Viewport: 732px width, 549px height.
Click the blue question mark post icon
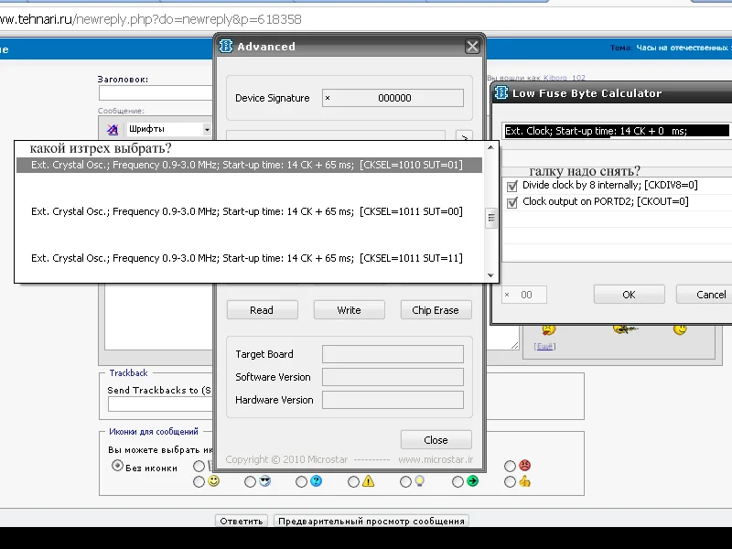316,481
